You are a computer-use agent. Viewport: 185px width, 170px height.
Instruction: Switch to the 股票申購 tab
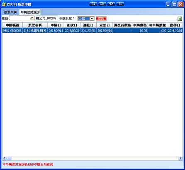pyautogui.click(x=10, y=12)
